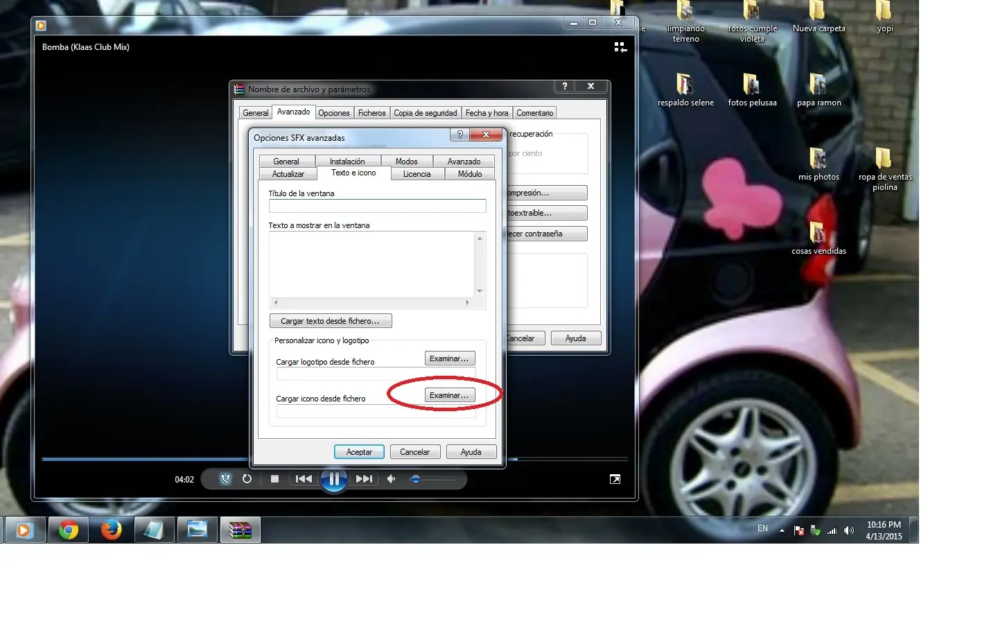This screenshot has height=624, width=998.
Task: Switch to Actualizar tab in SFX options
Action: point(288,174)
